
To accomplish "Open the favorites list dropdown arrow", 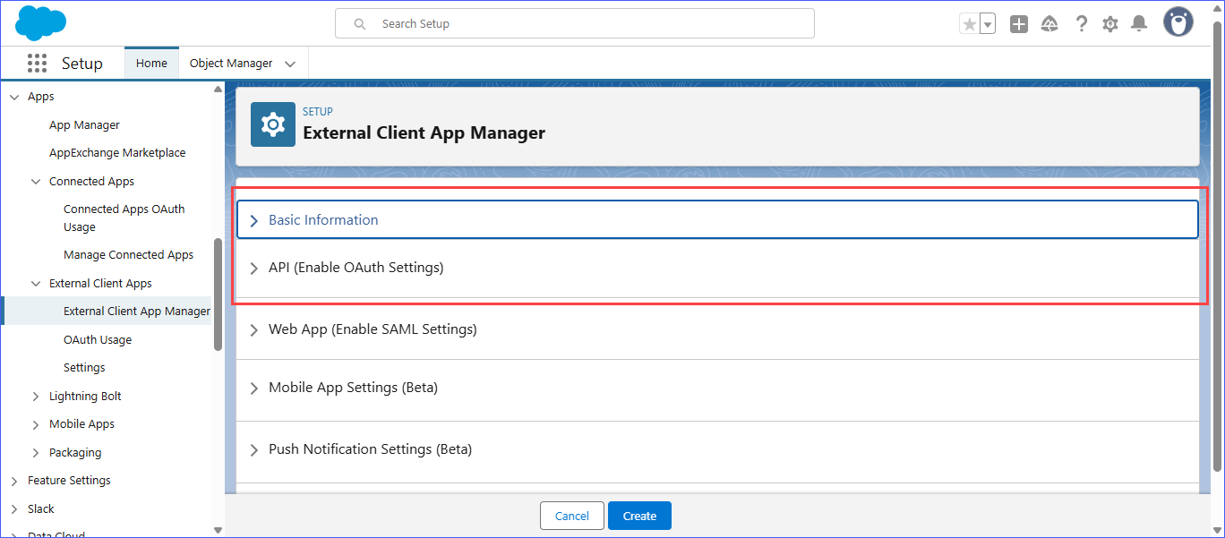I will coord(988,24).
